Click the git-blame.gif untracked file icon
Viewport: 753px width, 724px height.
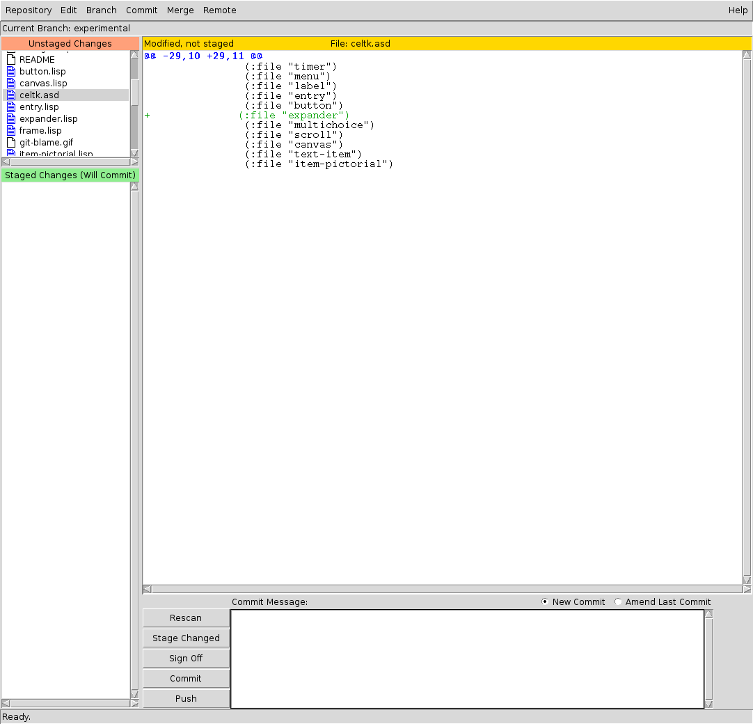point(10,143)
